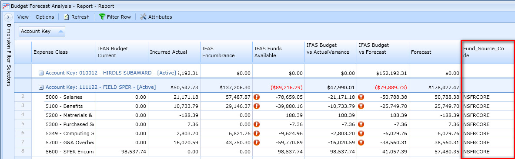Click the warning icon beside Salaries Funds Available

pos(257,97)
